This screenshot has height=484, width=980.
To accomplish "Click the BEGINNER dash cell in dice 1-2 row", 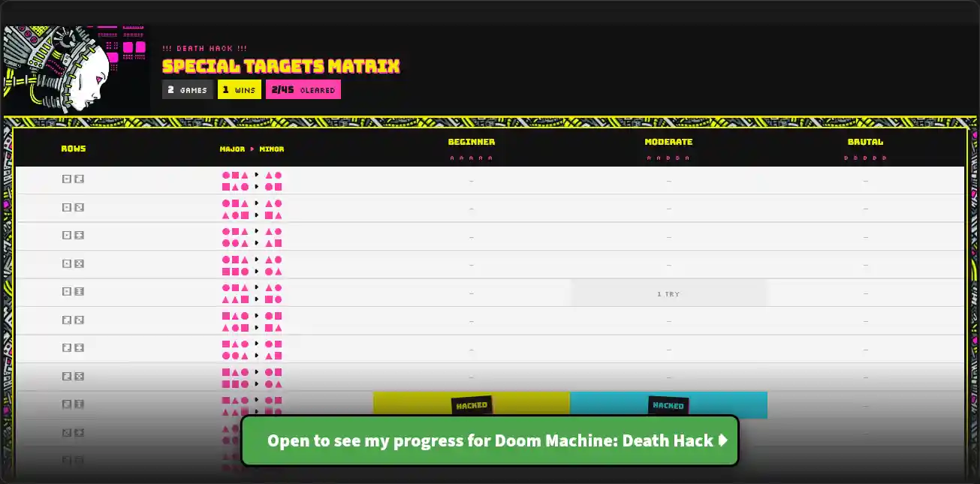I will click(472, 181).
